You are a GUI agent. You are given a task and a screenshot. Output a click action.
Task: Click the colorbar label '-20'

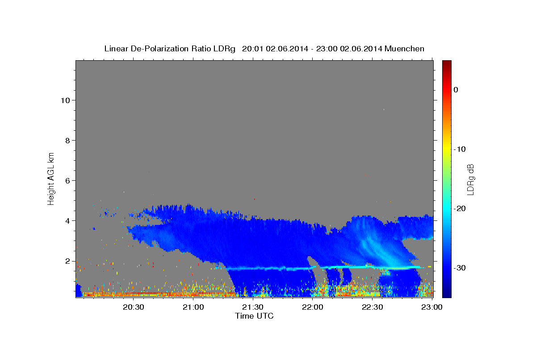[460, 208]
